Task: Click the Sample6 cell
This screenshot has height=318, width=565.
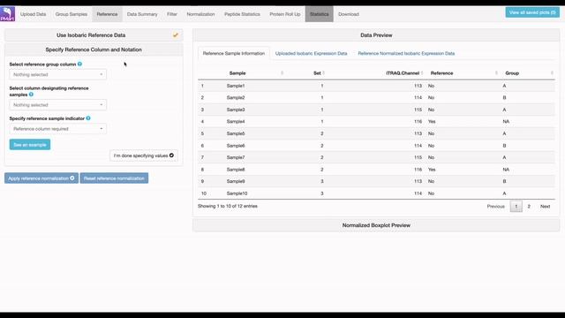Action: coord(236,146)
